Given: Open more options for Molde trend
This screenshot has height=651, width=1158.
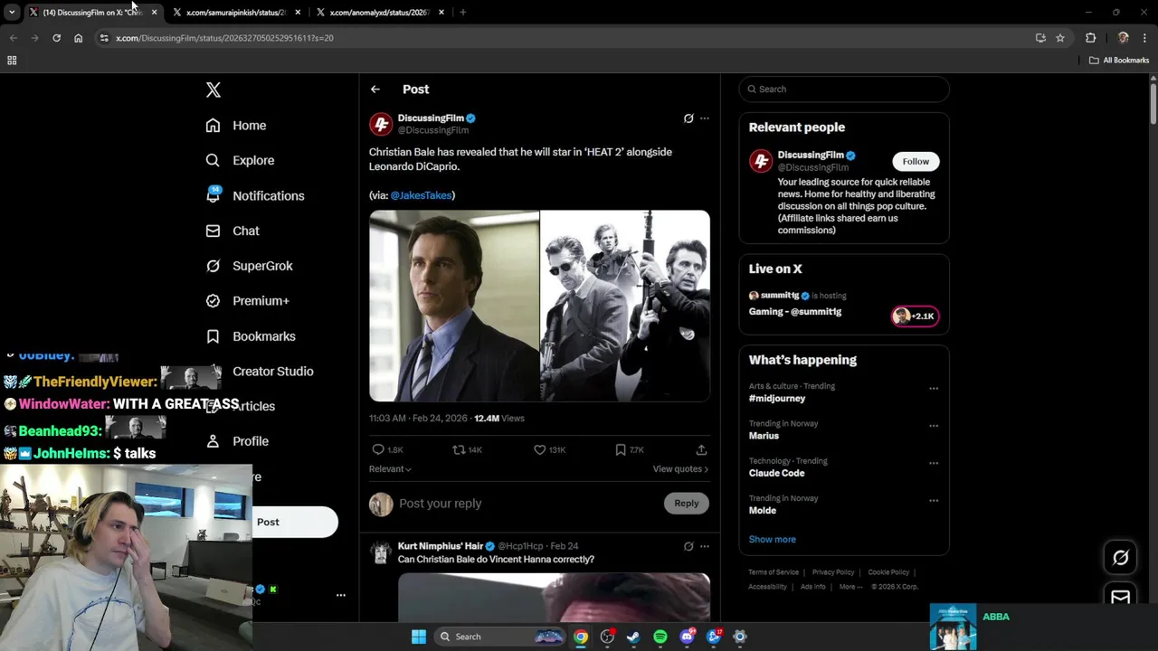Looking at the screenshot, I should 934,500.
